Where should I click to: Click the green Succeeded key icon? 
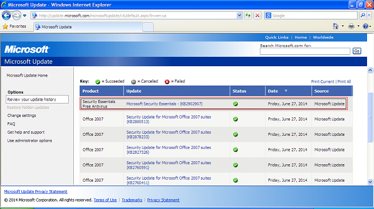click(98, 82)
